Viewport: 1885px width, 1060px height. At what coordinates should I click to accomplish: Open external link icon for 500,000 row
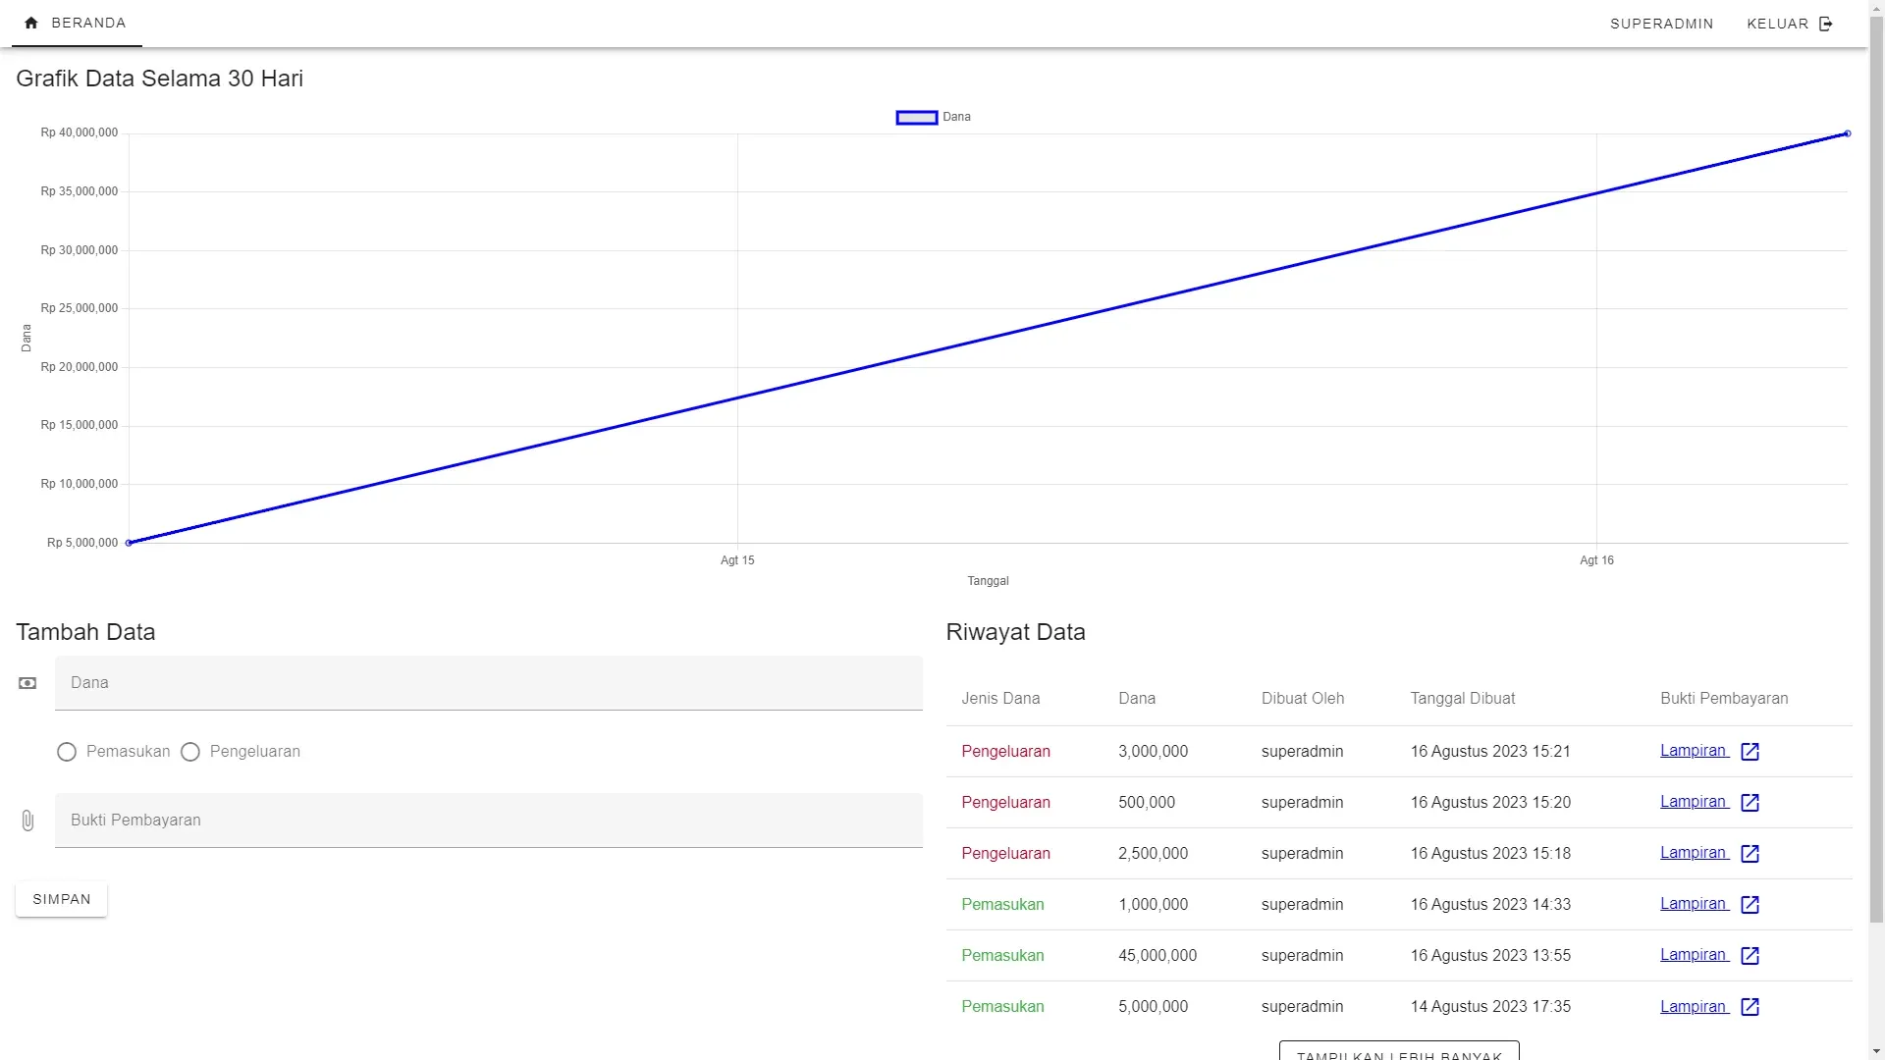[x=1750, y=803]
